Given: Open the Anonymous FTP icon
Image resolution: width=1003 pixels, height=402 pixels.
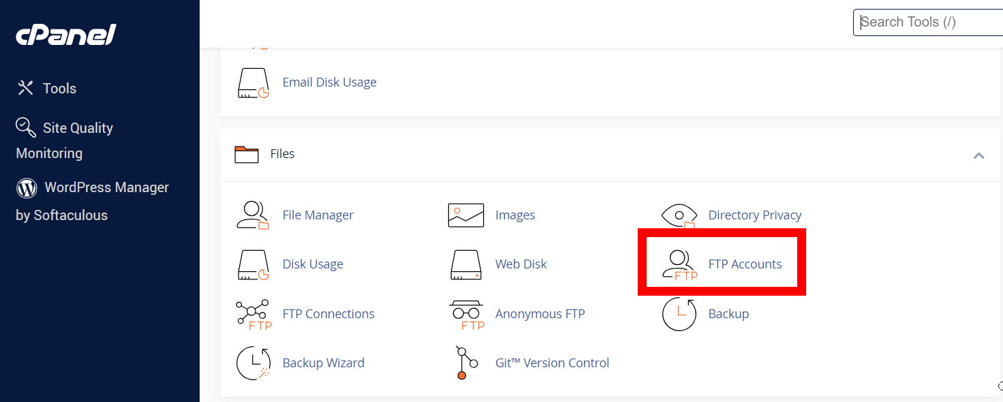Looking at the screenshot, I should (466, 314).
